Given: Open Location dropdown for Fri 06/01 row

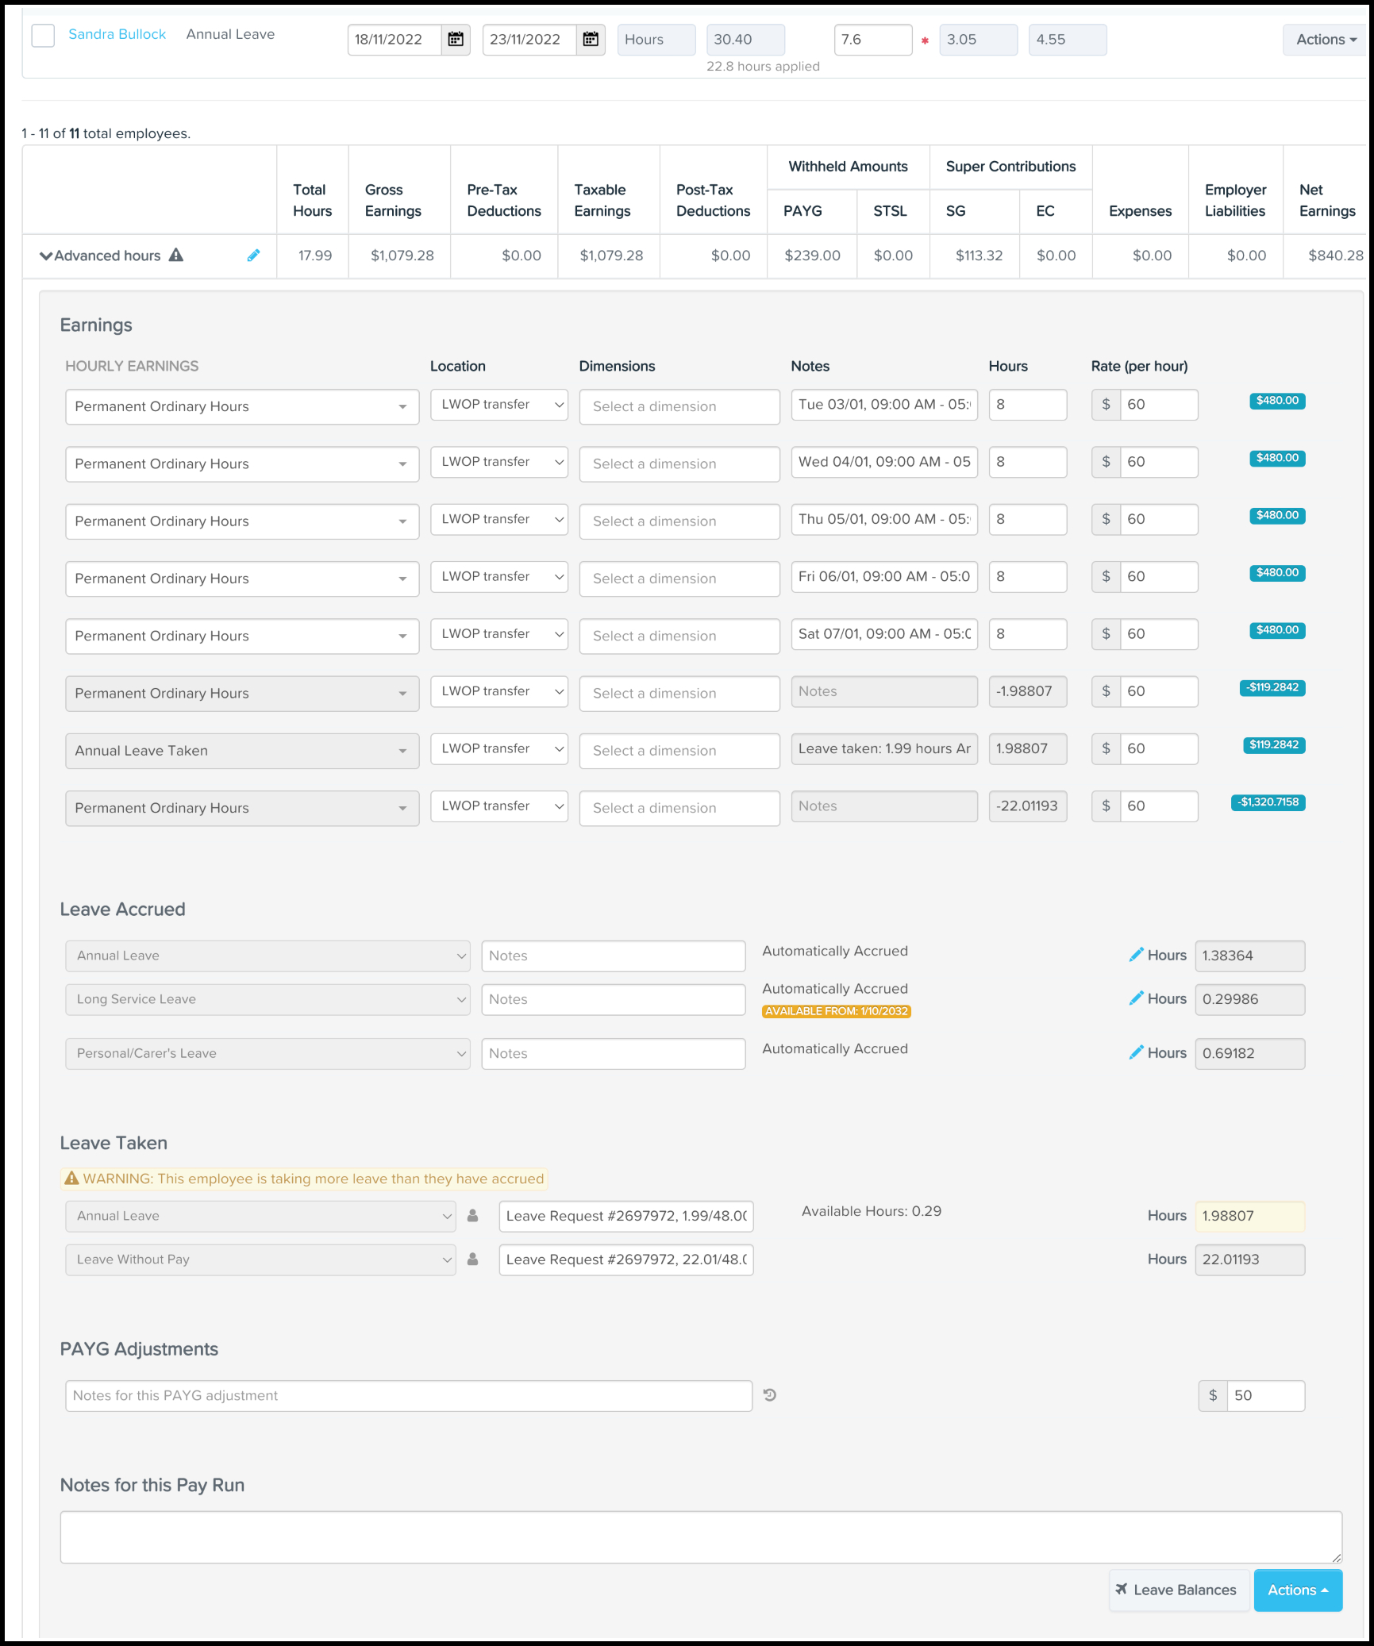Looking at the screenshot, I should point(499,577).
